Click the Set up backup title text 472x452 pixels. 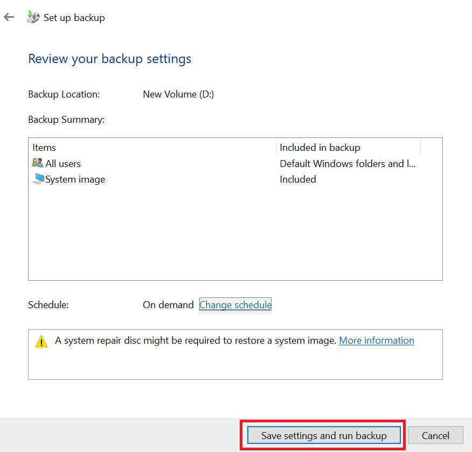click(74, 17)
